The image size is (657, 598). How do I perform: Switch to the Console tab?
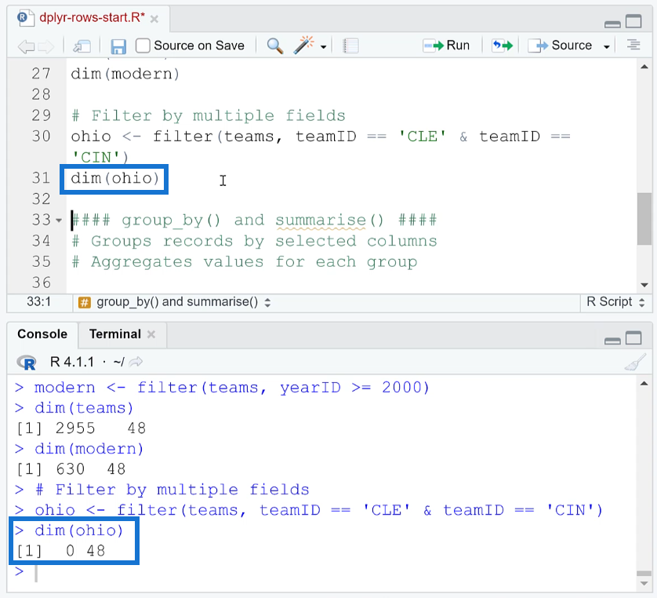point(42,334)
